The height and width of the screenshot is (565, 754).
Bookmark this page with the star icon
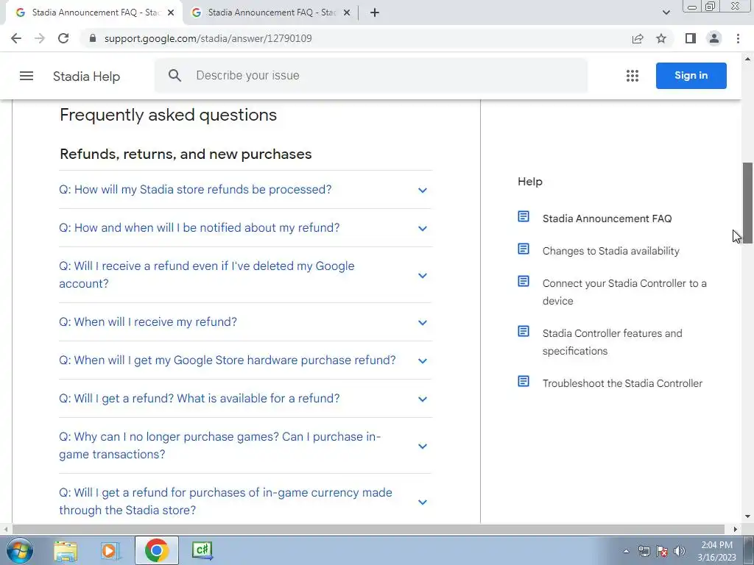pyautogui.click(x=661, y=38)
